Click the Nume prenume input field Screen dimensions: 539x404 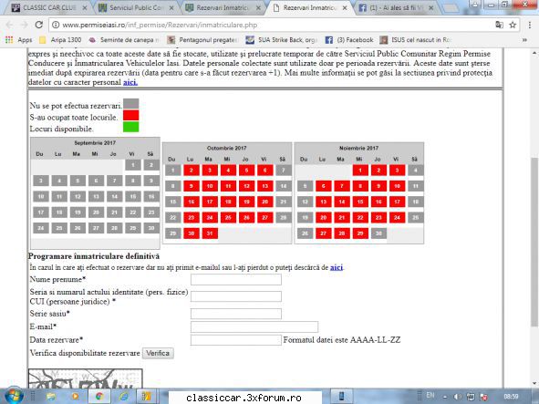tap(236, 280)
